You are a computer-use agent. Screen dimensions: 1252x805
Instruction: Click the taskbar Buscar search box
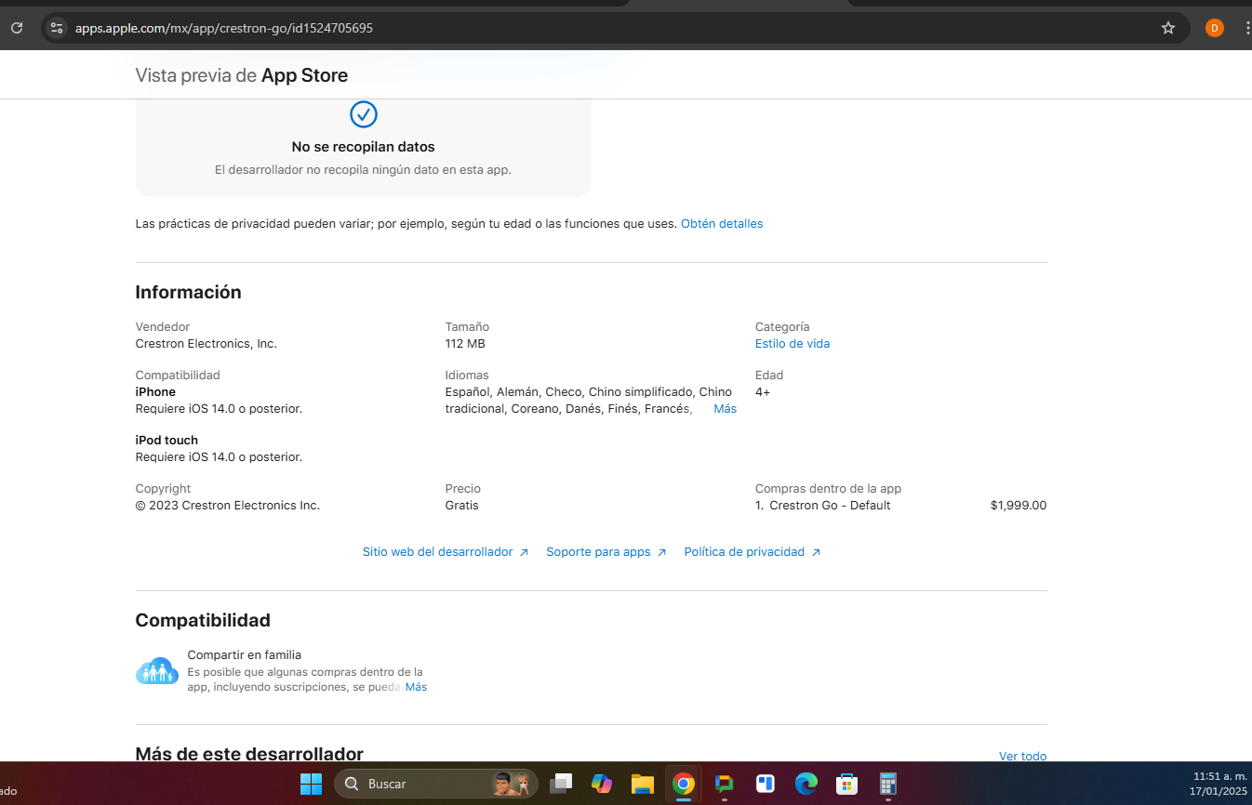(436, 784)
